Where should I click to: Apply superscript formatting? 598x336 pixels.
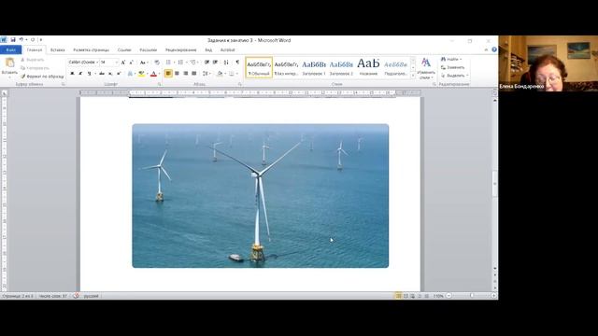(x=119, y=73)
